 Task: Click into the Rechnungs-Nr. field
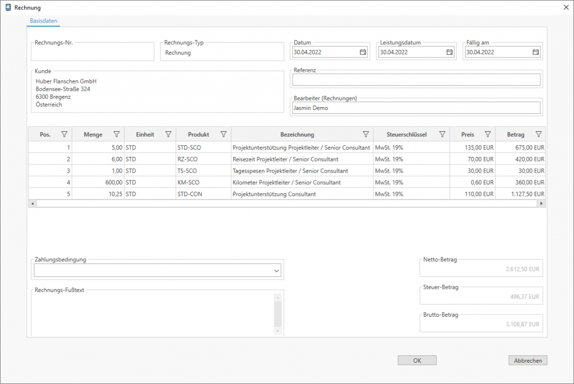(92, 53)
